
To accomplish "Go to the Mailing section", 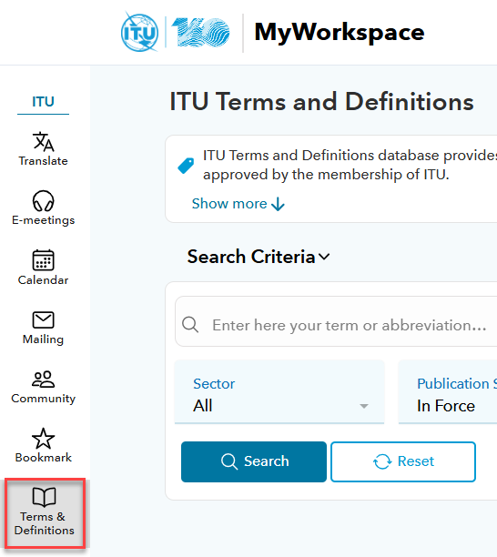I will pyautogui.click(x=43, y=328).
